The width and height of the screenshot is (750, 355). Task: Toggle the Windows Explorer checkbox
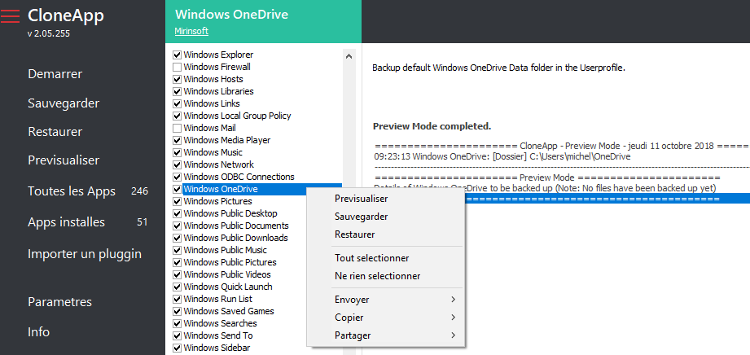(177, 55)
